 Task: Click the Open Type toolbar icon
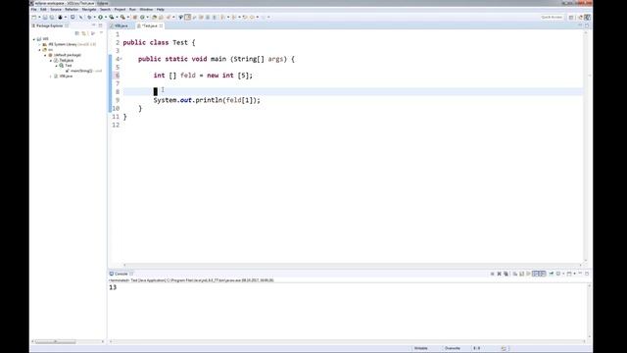(x=154, y=18)
